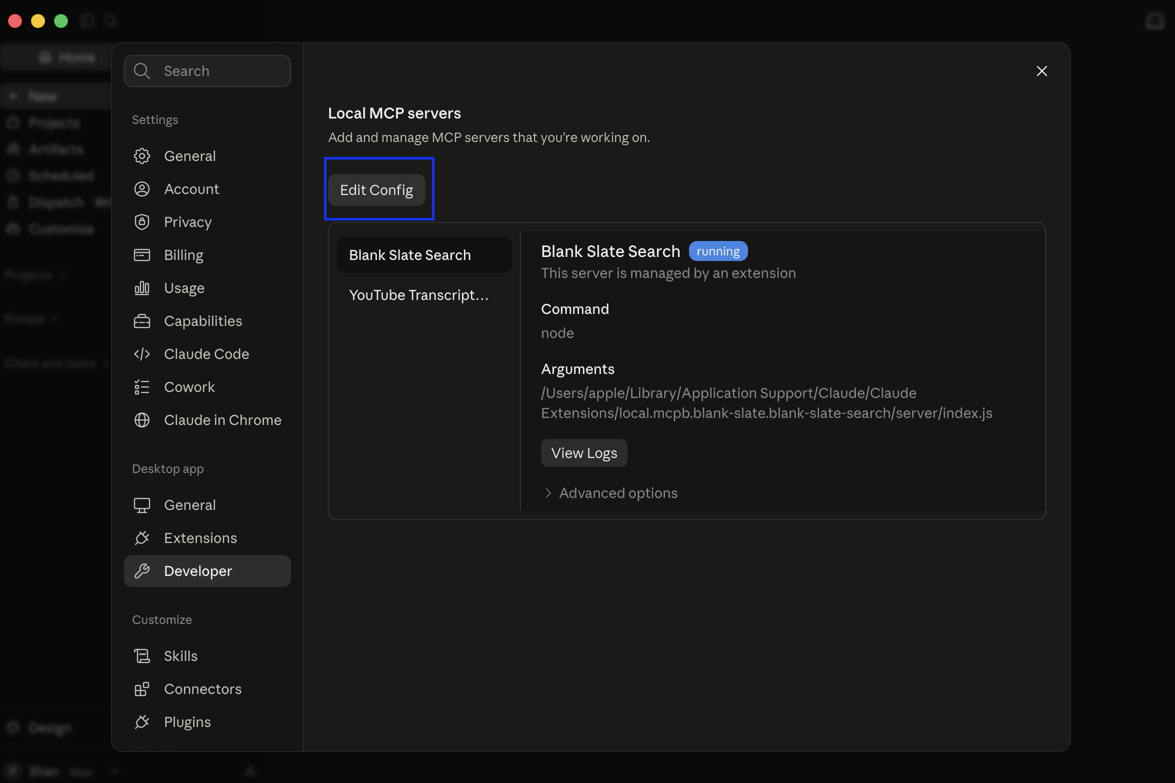This screenshot has height=783, width=1175.
Task: Open the General settings page
Action: [x=207, y=156]
